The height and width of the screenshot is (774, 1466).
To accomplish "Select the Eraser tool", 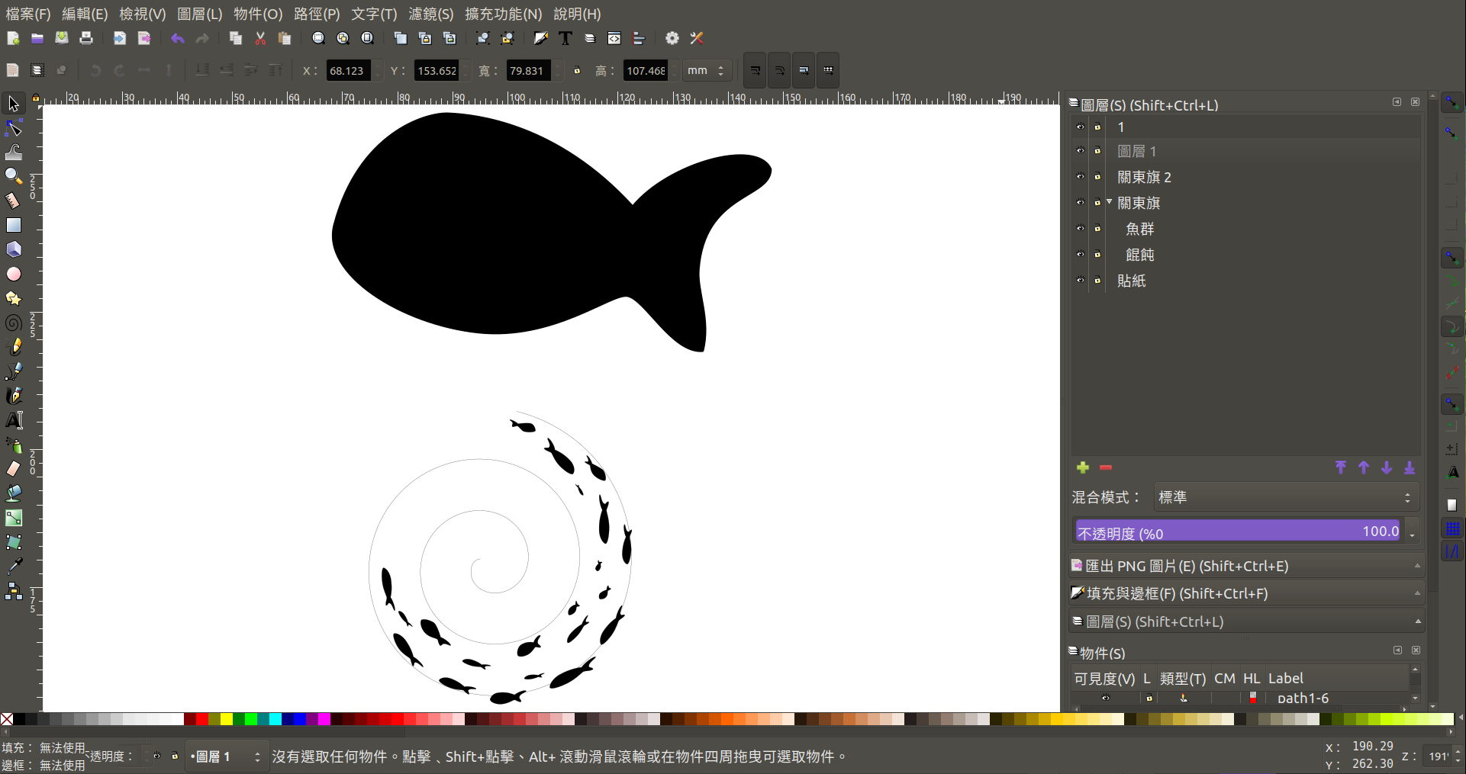I will click(x=14, y=469).
